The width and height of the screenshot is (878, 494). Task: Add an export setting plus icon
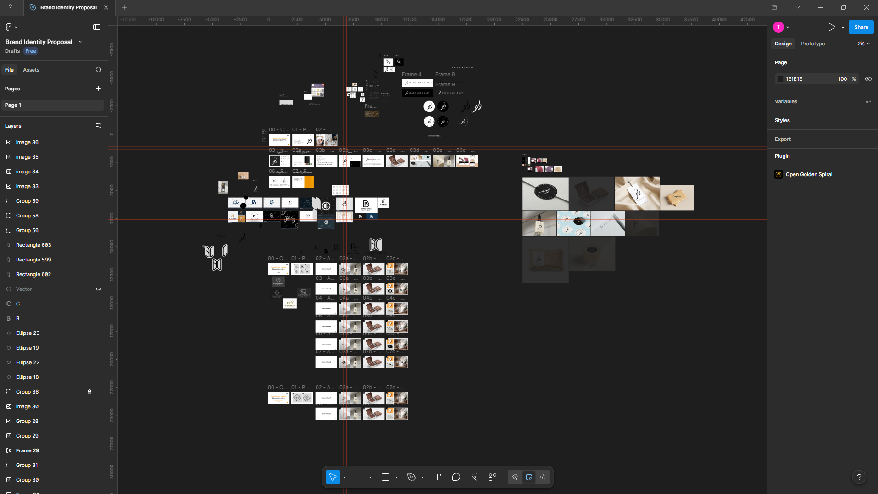868,139
